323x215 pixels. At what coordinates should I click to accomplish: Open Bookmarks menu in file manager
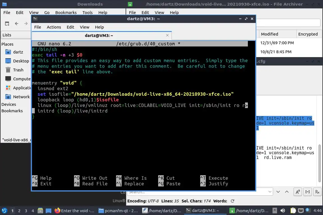[66, 13]
